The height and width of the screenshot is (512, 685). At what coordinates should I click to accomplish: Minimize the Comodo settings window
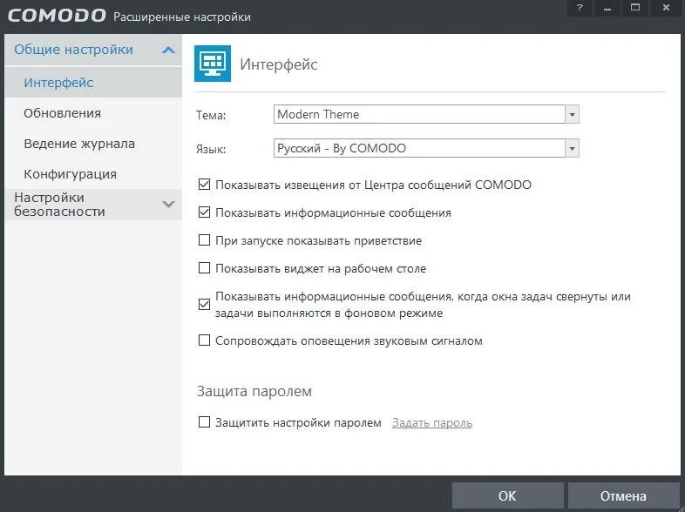point(607,8)
